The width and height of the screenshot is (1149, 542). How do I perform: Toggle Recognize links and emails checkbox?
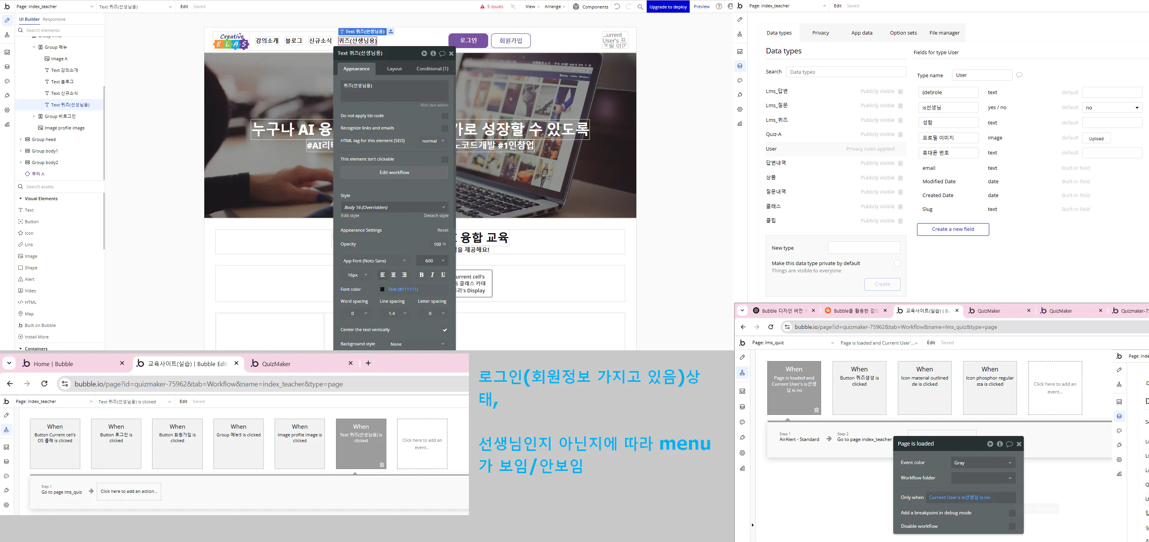(445, 128)
